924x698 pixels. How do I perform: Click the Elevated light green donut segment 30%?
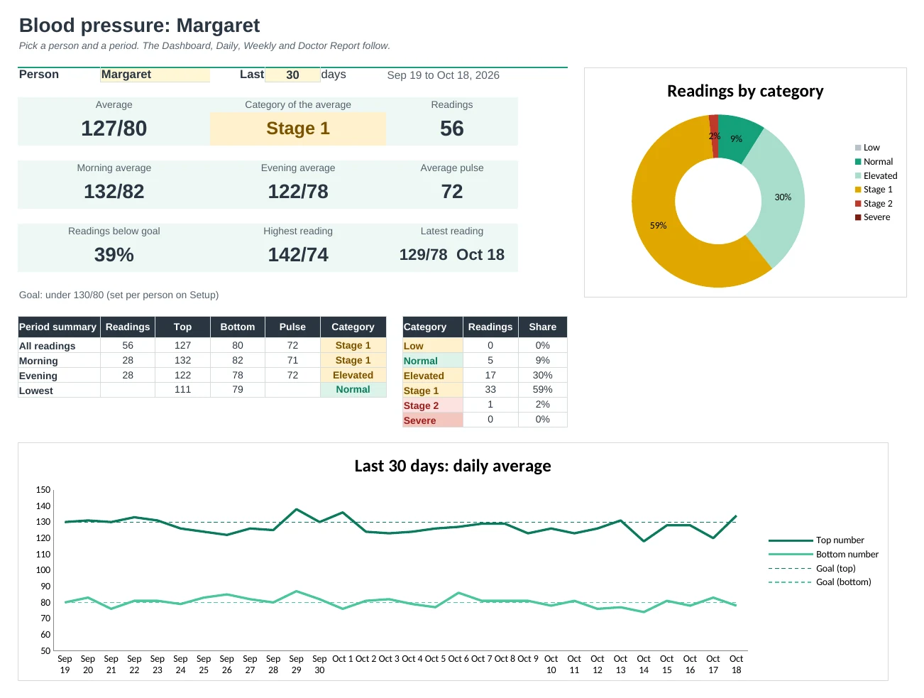coord(782,197)
